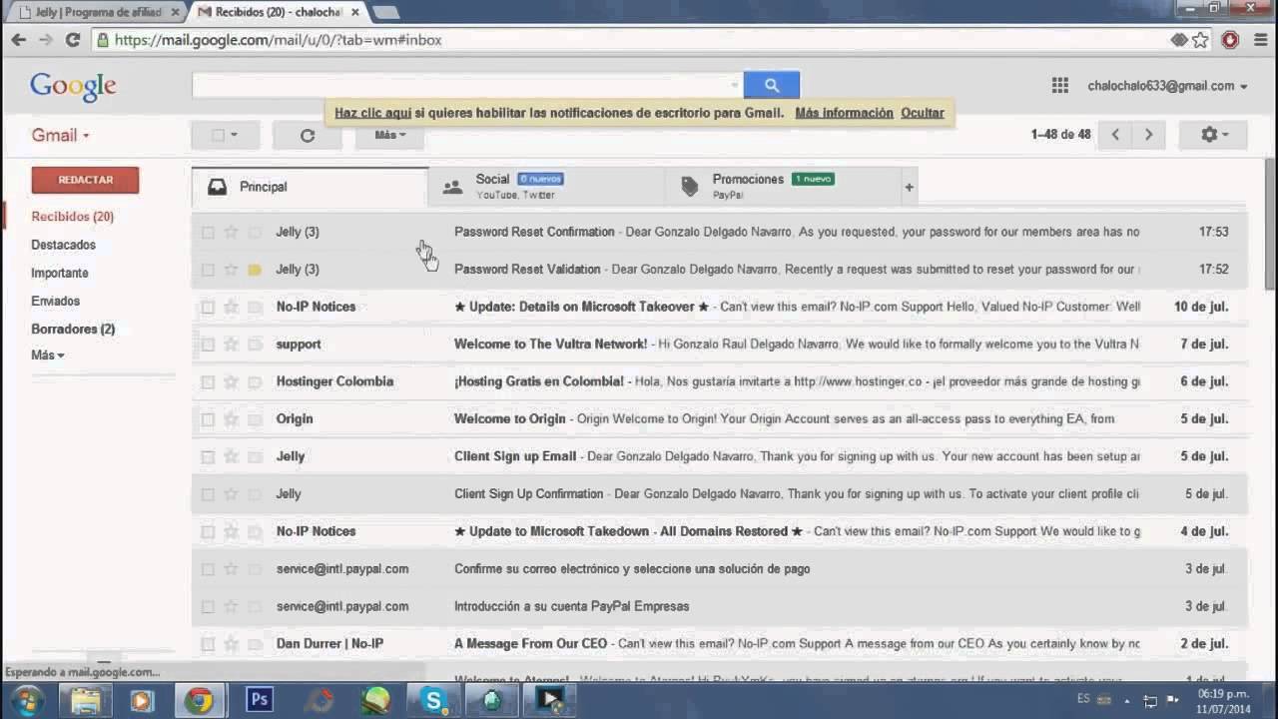This screenshot has width=1278, height=719.
Task: Bookmark this page with star icon
Action: pos(1200,40)
